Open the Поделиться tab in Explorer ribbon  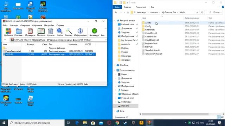tap(141, 7)
